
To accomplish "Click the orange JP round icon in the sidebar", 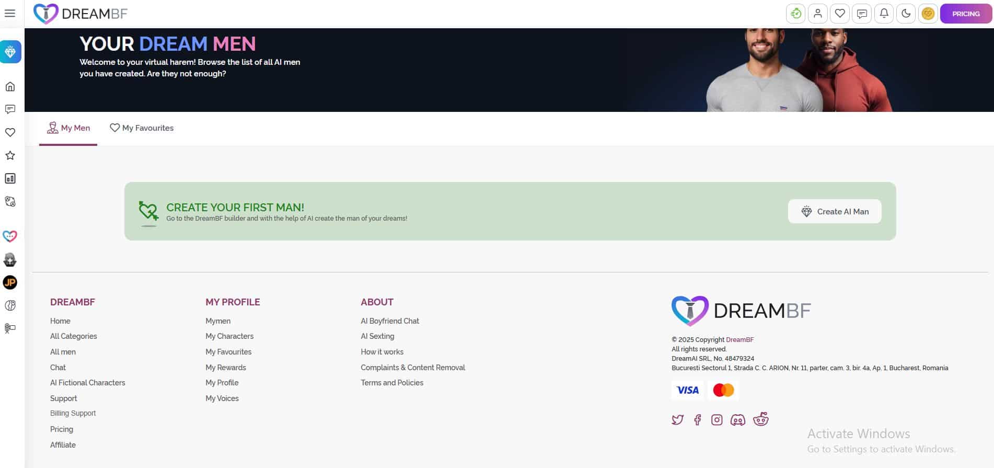I will [10, 282].
